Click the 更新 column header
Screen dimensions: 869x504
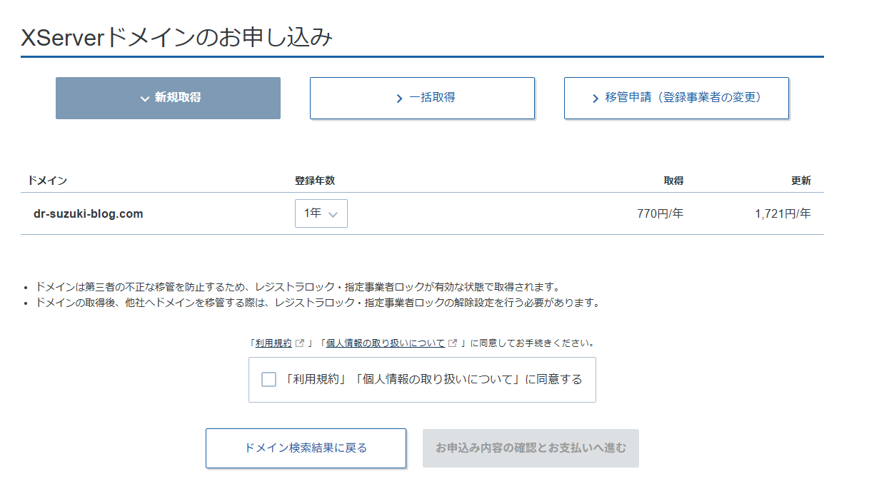[x=802, y=180]
